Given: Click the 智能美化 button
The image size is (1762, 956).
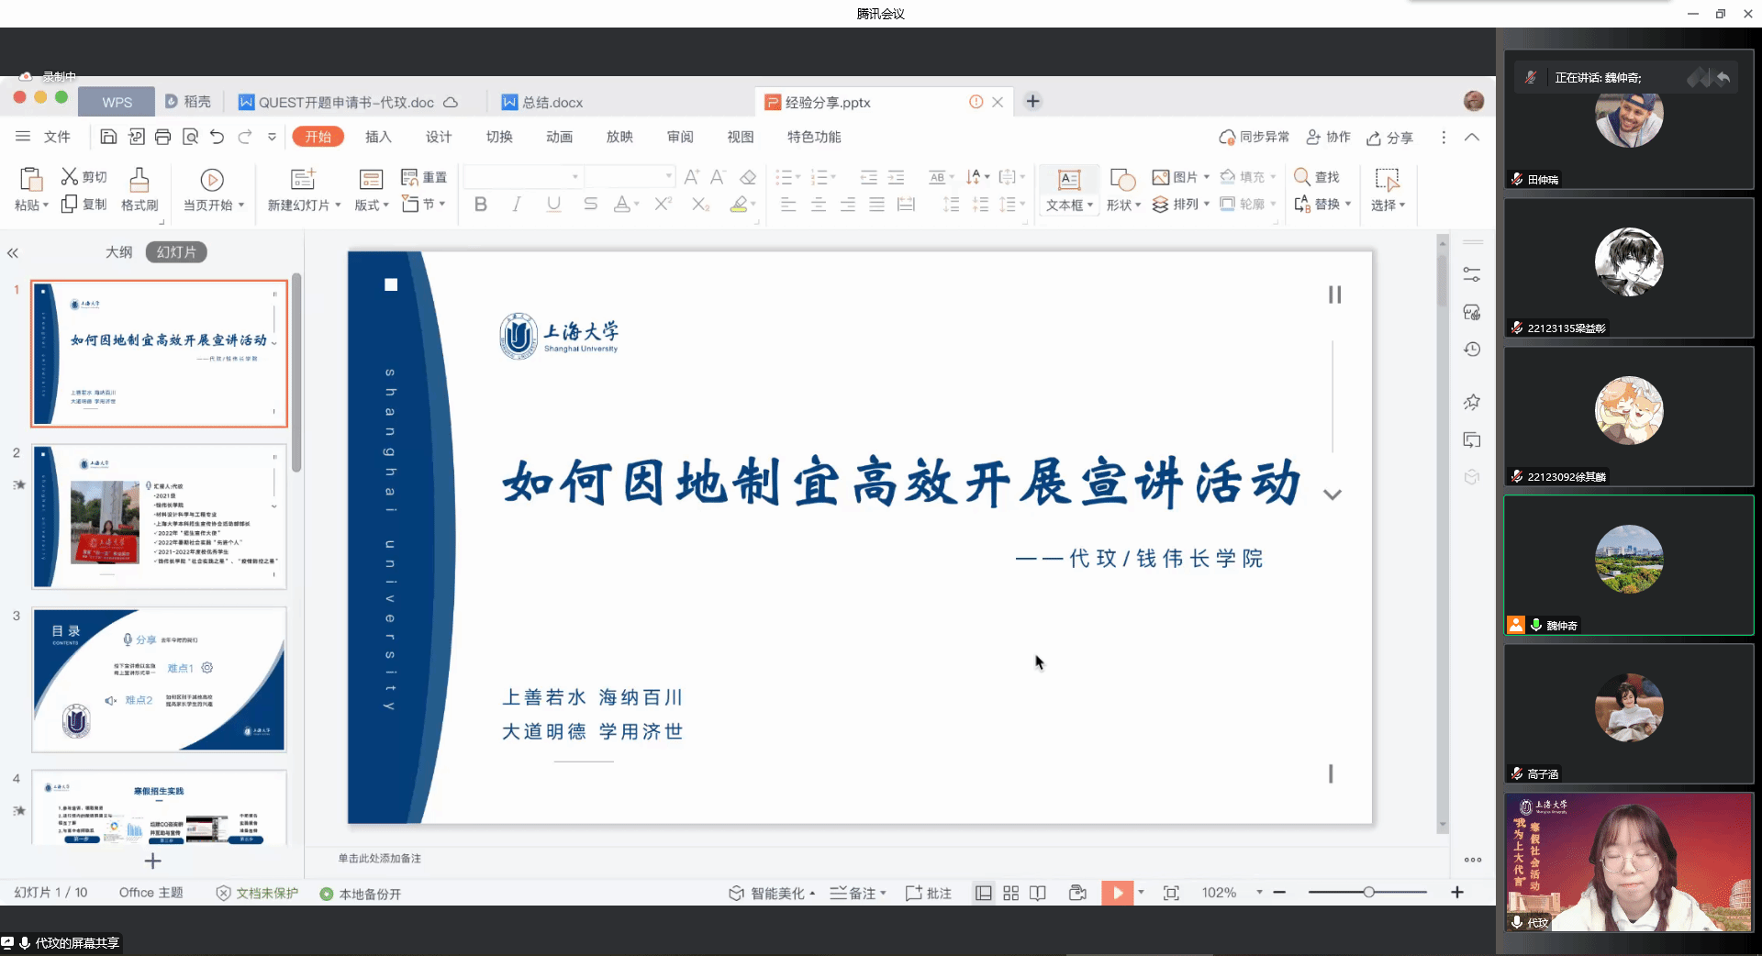Looking at the screenshot, I should pyautogui.click(x=771, y=893).
